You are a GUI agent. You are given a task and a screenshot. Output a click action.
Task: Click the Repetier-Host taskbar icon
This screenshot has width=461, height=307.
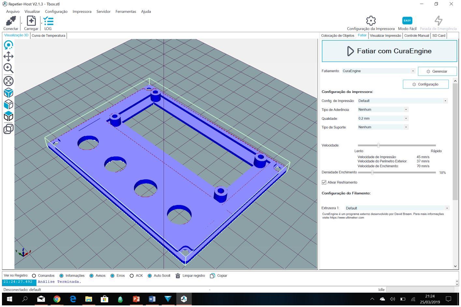184,299
